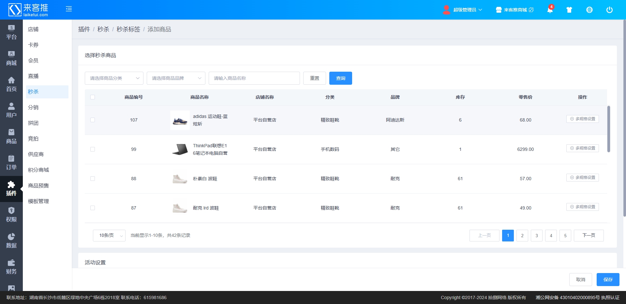Click the theme shirt icon in header

569,10
